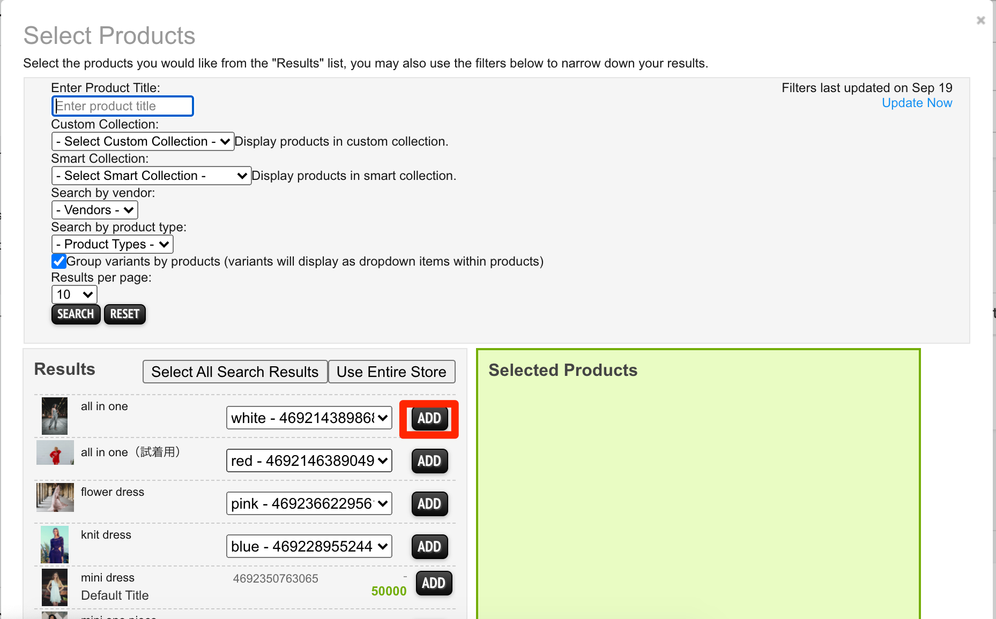This screenshot has width=996, height=619.
Task: Click the Update Now link
Action: tap(917, 103)
